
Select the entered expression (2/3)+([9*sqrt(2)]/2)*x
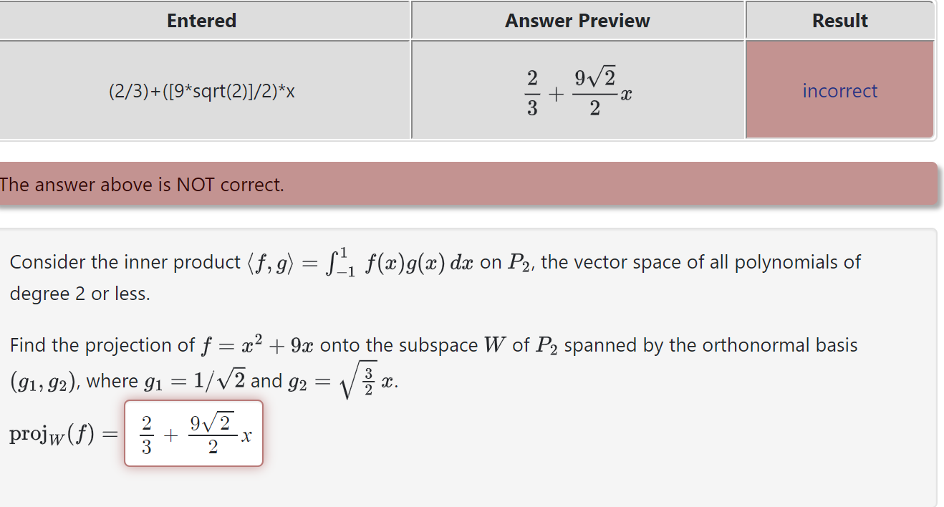pyautogui.click(x=201, y=91)
